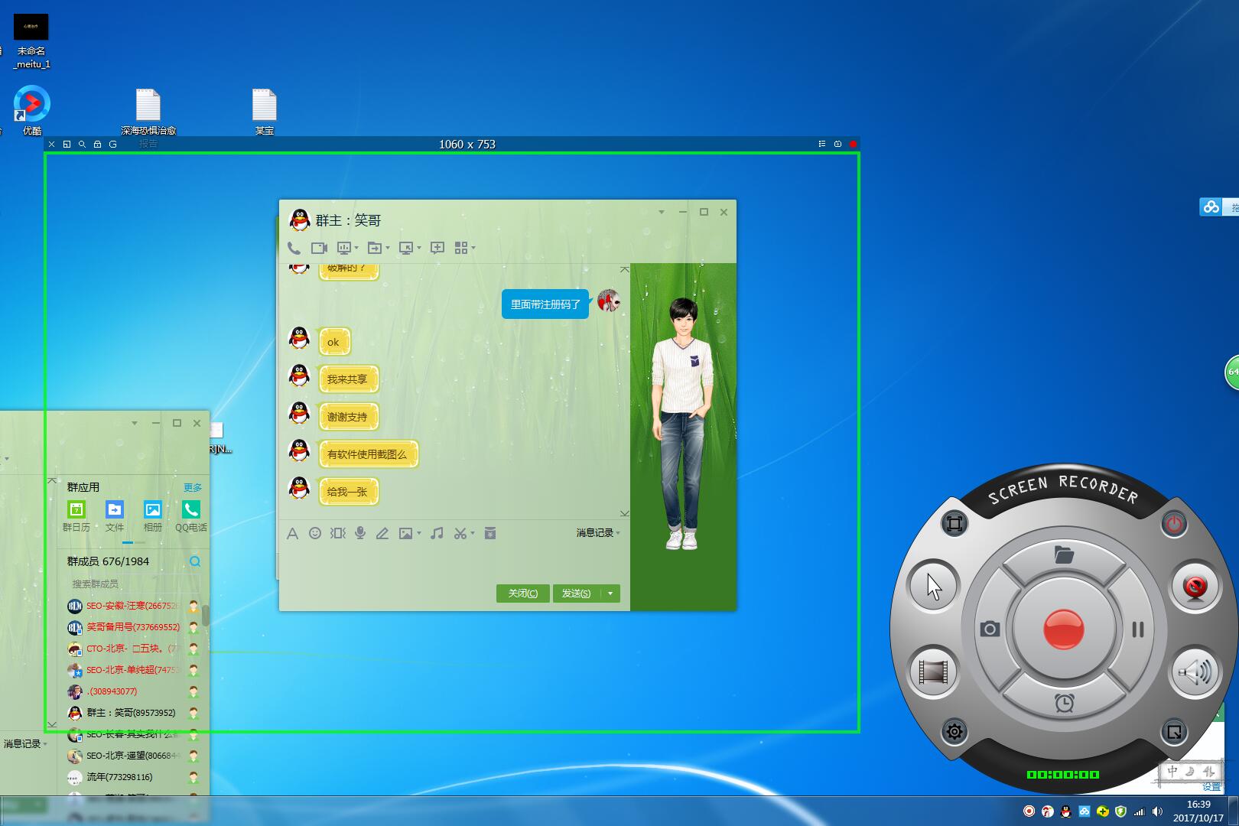Click the minimize-to-corner arrow on Screen Recorder
The image size is (1239, 826).
coord(1173,732)
